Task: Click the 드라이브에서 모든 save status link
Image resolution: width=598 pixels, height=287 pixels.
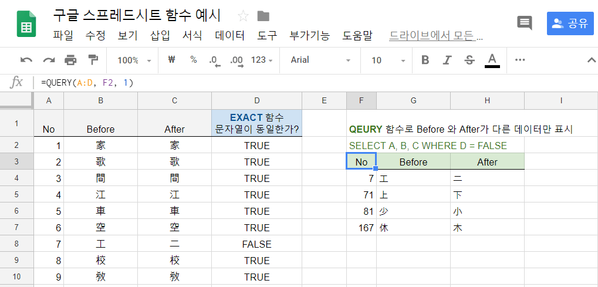Action: click(435, 35)
